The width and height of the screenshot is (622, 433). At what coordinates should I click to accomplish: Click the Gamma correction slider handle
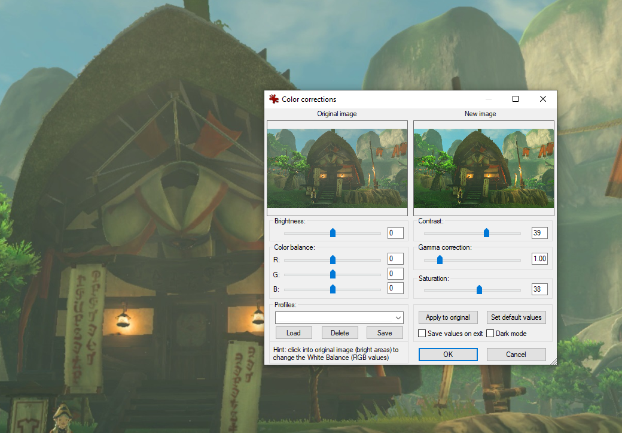(440, 260)
